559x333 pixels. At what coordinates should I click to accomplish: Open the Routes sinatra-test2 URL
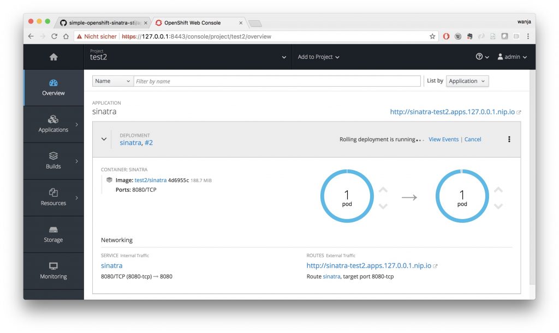point(368,266)
